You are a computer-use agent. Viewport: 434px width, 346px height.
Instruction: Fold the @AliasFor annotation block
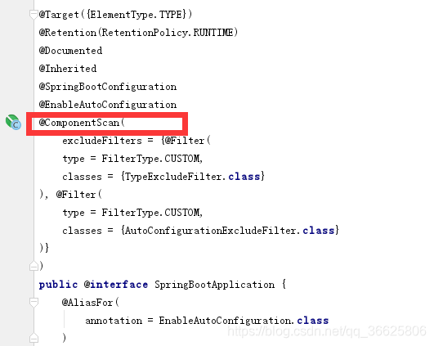click(34, 303)
